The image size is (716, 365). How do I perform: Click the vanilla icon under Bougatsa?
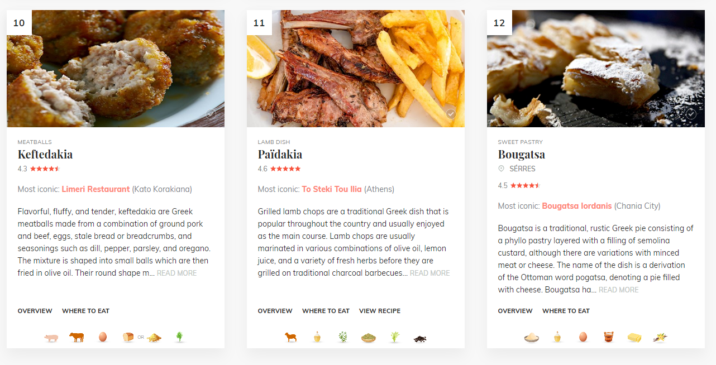pos(660,337)
